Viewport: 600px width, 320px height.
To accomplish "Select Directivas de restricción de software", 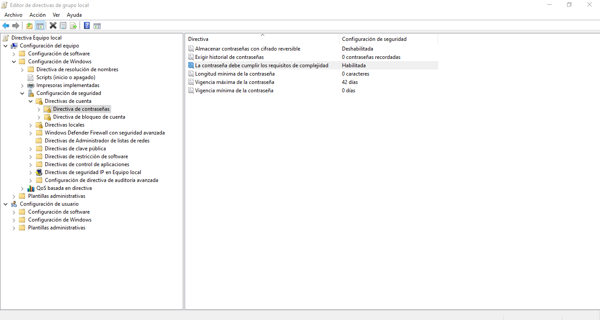I will [x=86, y=156].
